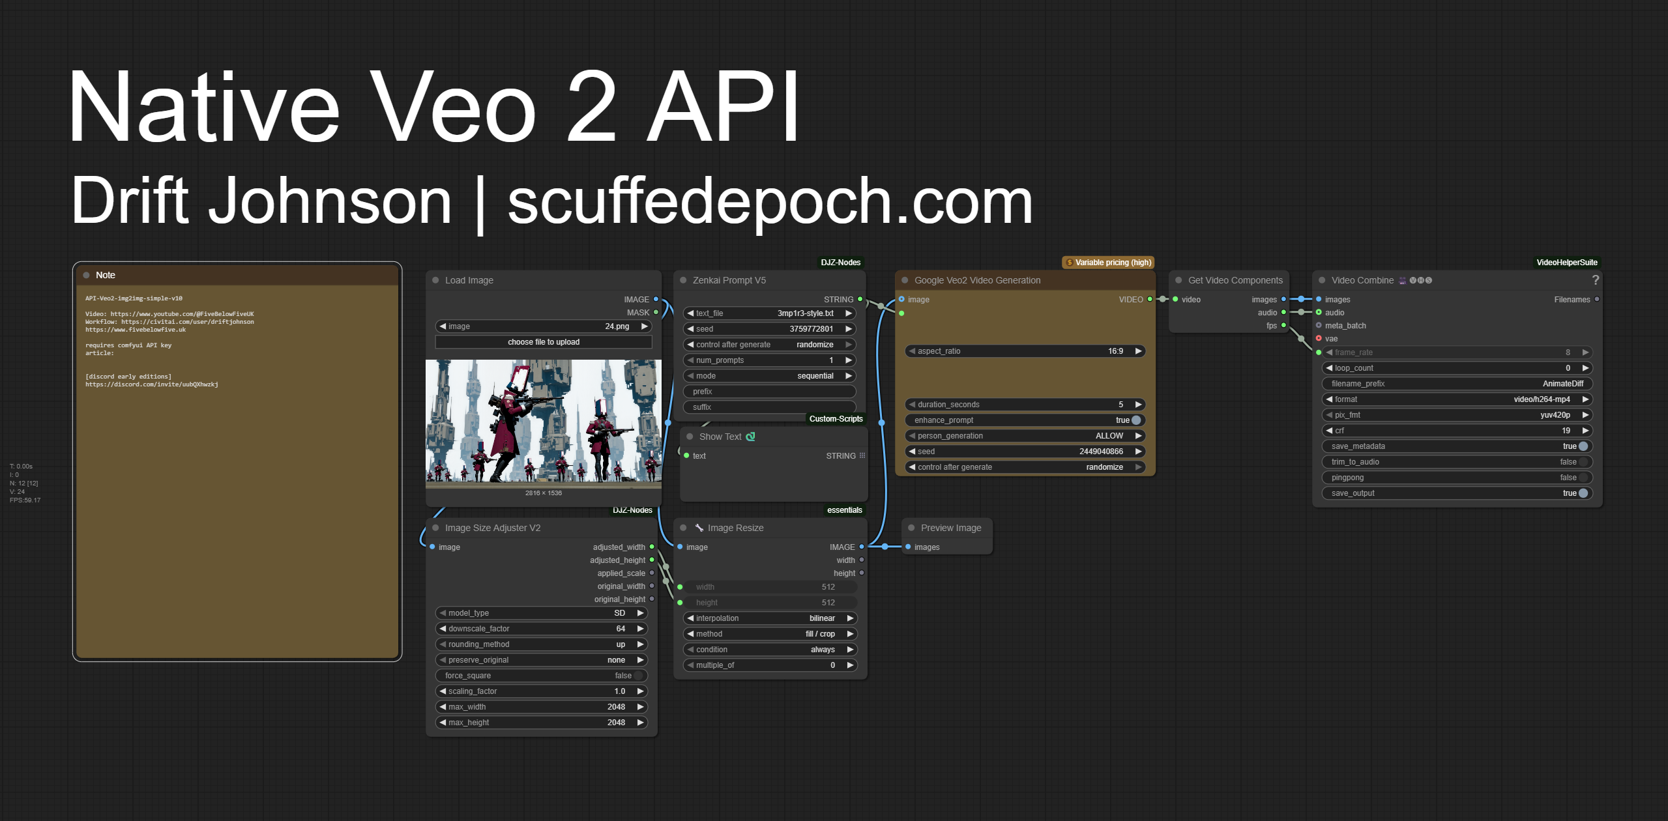The image size is (1668, 821).
Task: Collapse the Zenkai Prompt V5 node
Action: click(x=683, y=280)
